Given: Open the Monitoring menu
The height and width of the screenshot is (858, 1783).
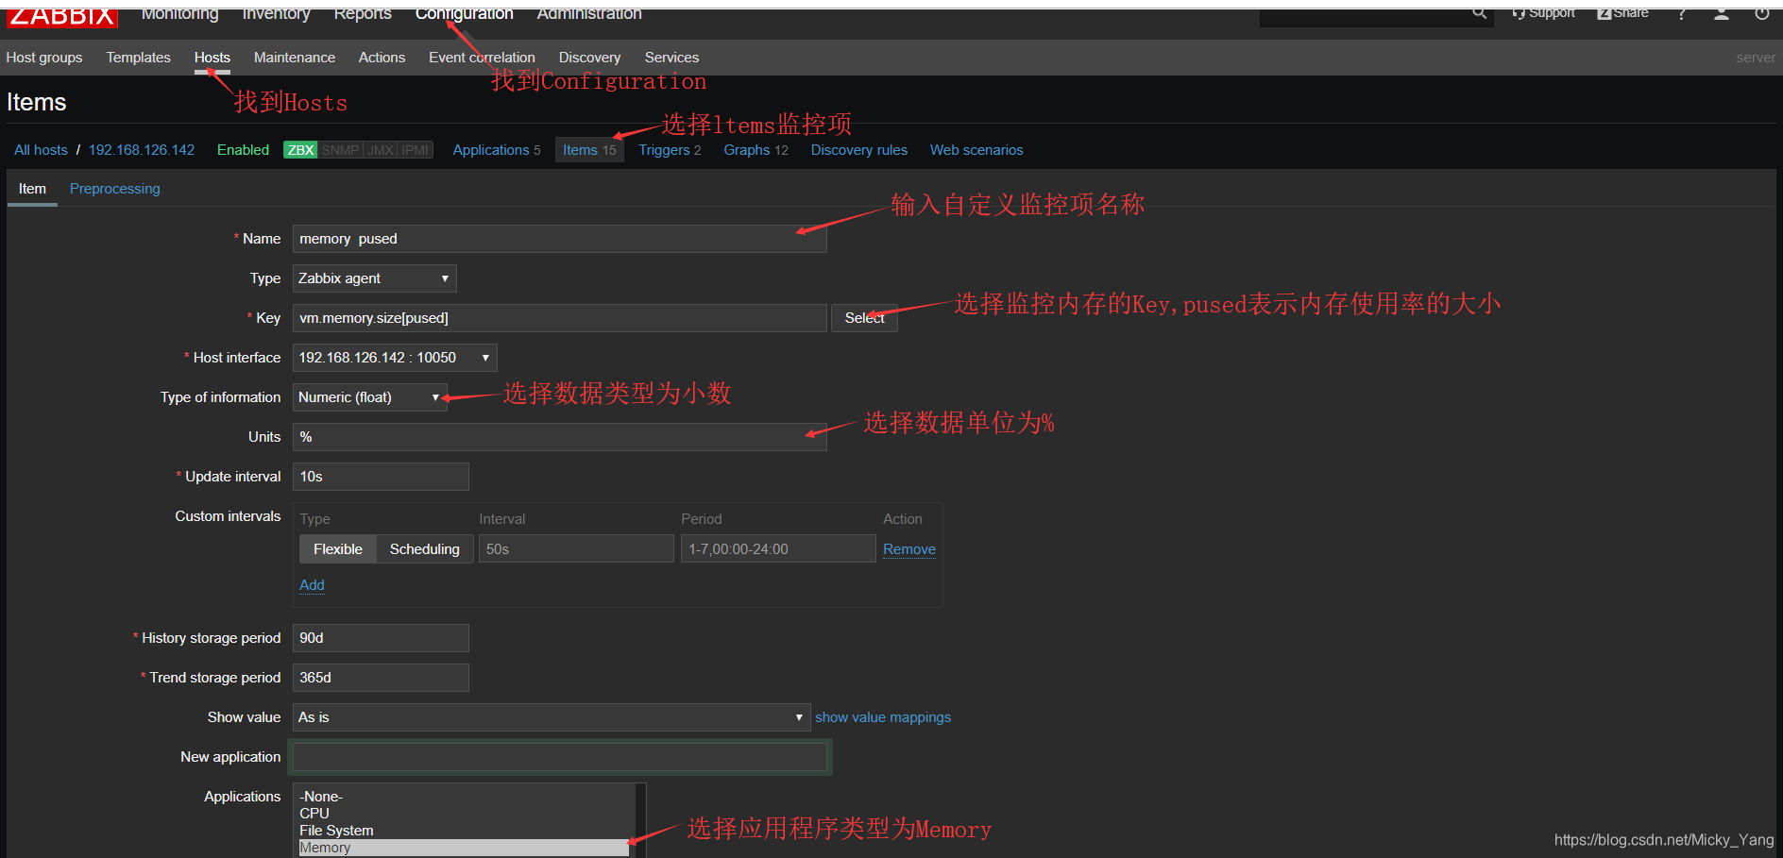Looking at the screenshot, I should click(179, 14).
